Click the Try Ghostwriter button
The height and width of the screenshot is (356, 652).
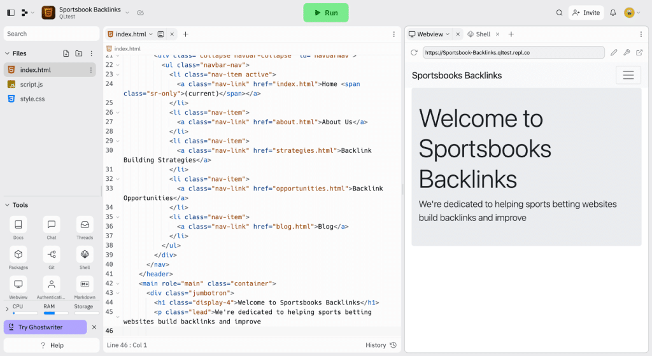click(x=45, y=327)
